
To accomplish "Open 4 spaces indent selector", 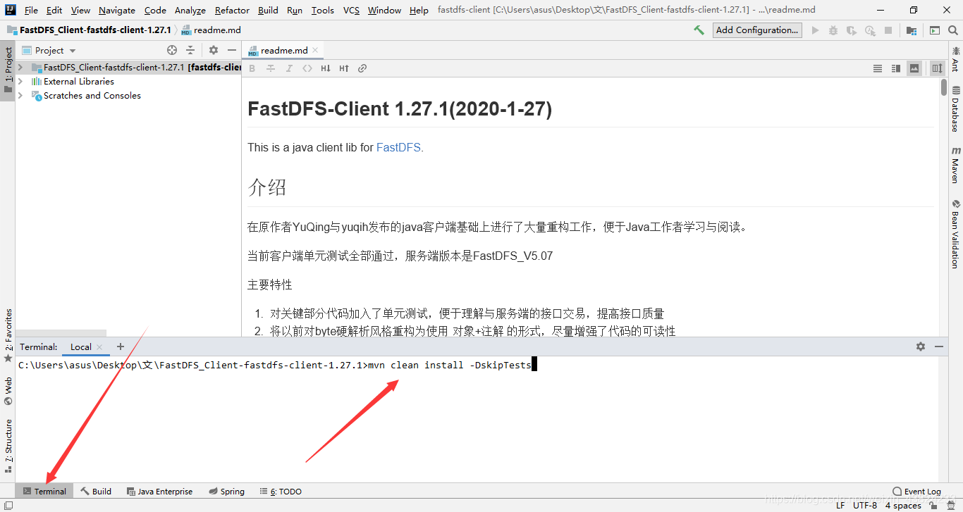I will [903, 505].
